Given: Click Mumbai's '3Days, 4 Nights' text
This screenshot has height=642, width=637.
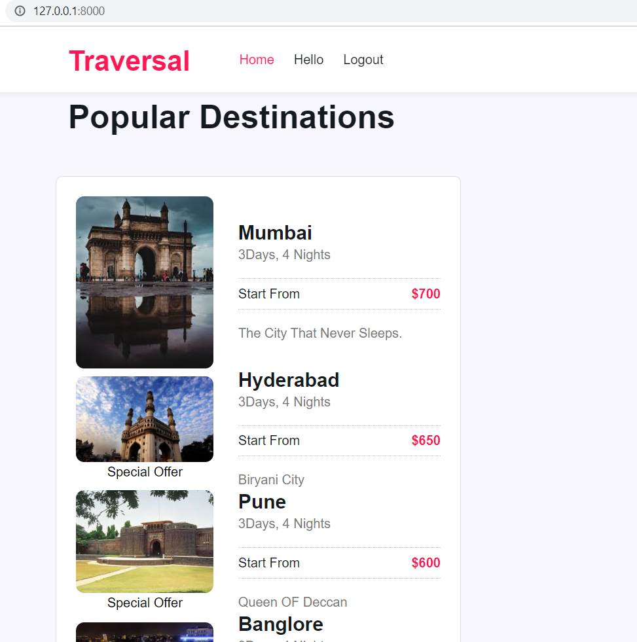Looking at the screenshot, I should point(284,255).
